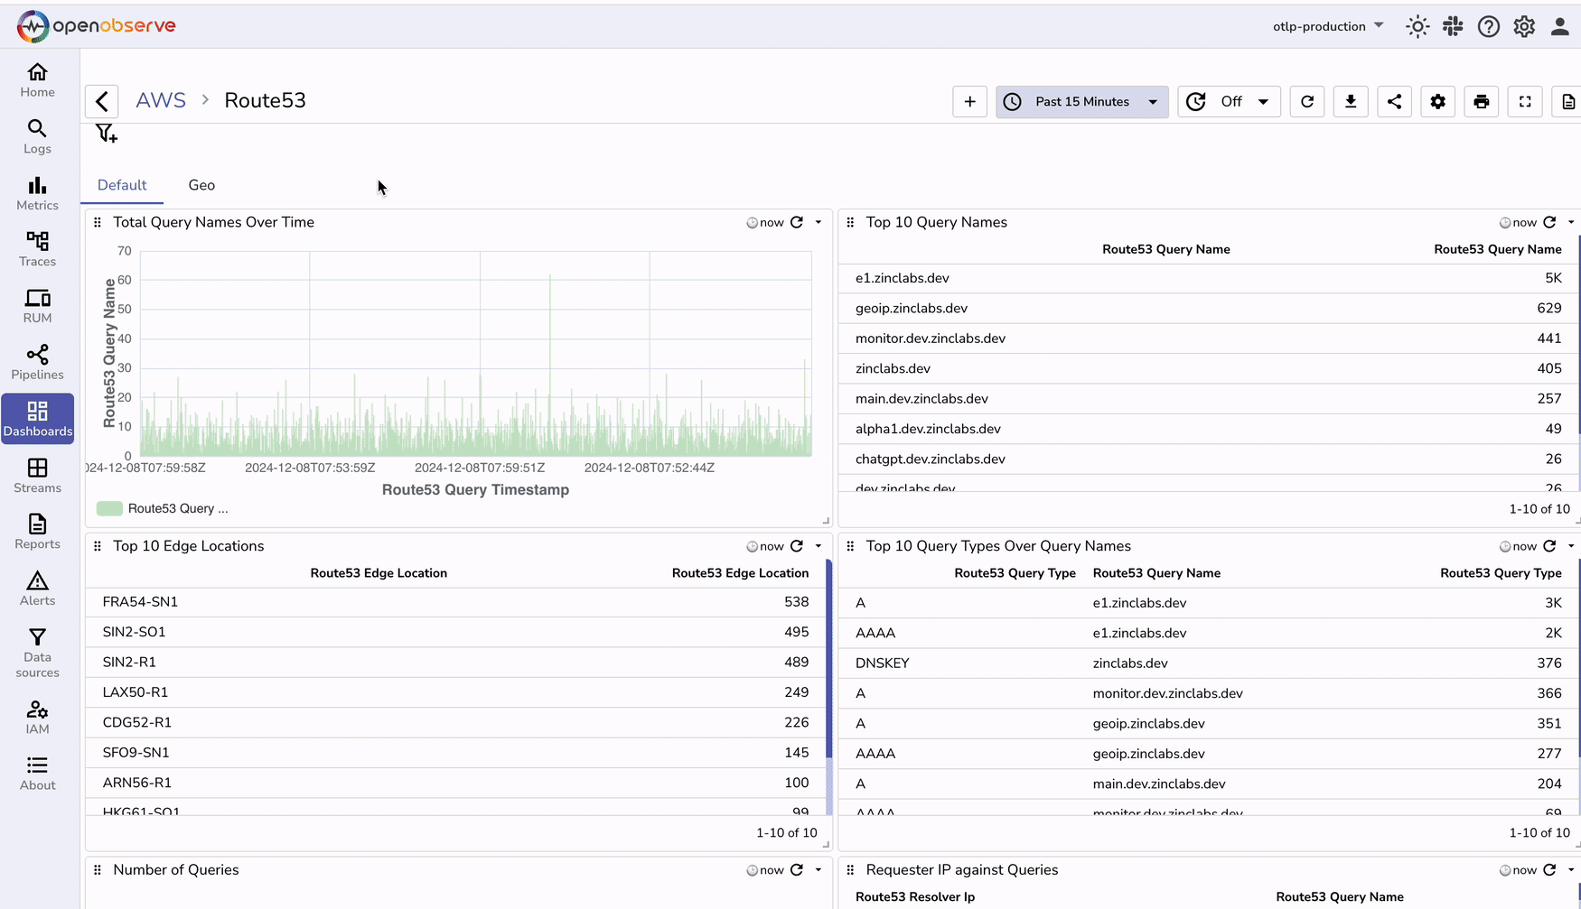Toggle Route53 Query legend series
Image resolution: width=1581 pixels, height=909 pixels.
pos(163,508)
